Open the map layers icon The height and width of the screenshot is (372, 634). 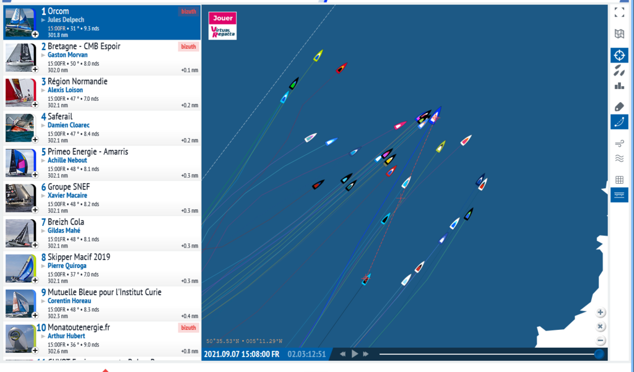pyautogui.click(x=619, y=34)
